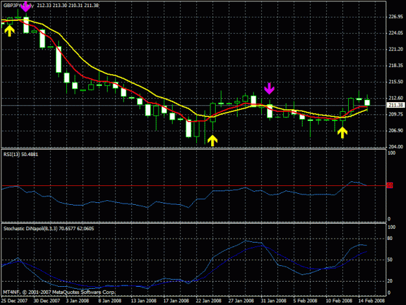Viewport: 406px width, 305px height.
Task: Select the 30 Dec 2007 date label
Action: coord(47,300)
